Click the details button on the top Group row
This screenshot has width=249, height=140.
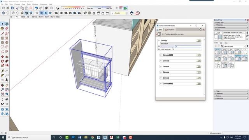(x=198, y=40)
